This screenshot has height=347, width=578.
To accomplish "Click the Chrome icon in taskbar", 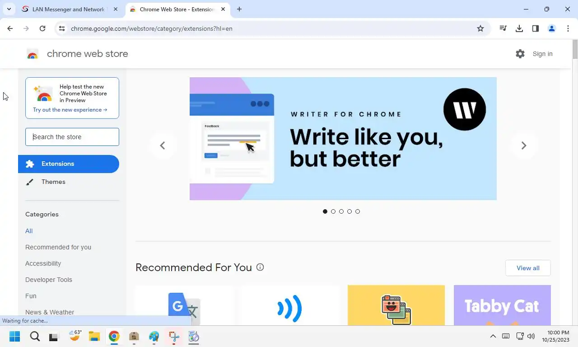I will [114, 337].
